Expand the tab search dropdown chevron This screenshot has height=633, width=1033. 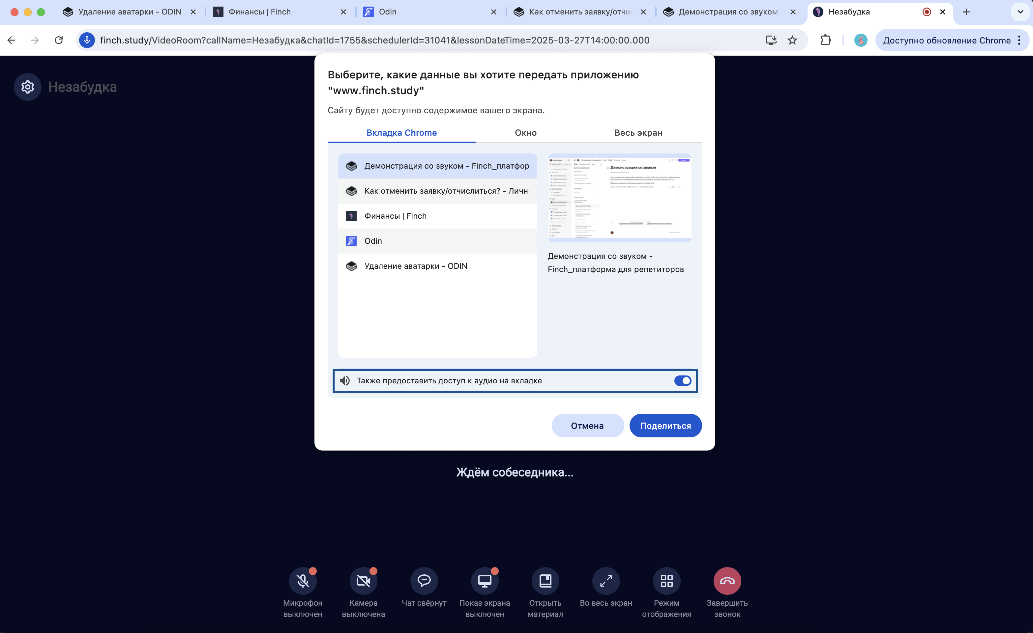point(1020,12)
